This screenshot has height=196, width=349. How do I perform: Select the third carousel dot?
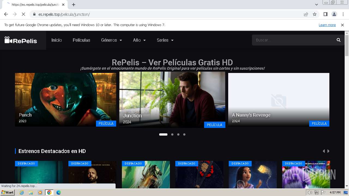(x=178, y=134)
